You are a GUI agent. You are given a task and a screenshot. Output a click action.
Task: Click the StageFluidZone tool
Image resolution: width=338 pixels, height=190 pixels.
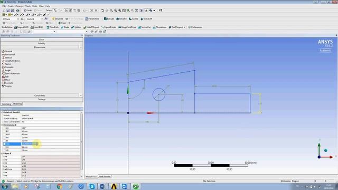(x=127, y=27)
